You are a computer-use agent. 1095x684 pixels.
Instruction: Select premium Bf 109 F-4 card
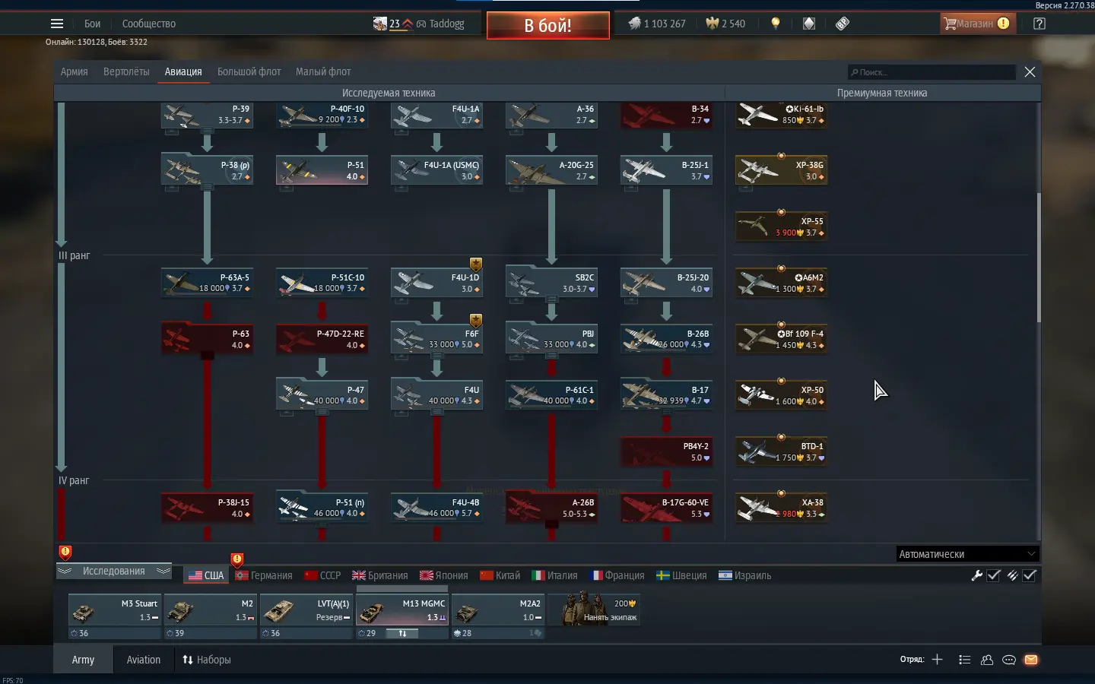point(781,340)
